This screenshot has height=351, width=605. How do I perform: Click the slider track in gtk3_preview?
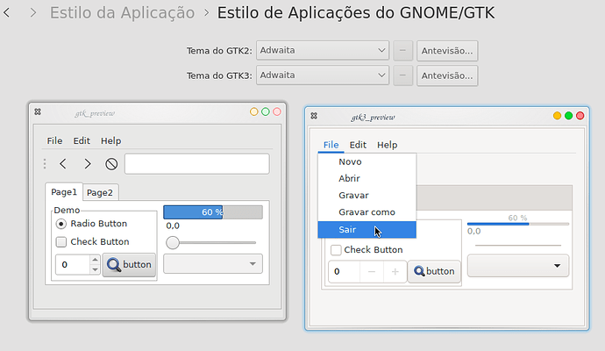[518, 245]
